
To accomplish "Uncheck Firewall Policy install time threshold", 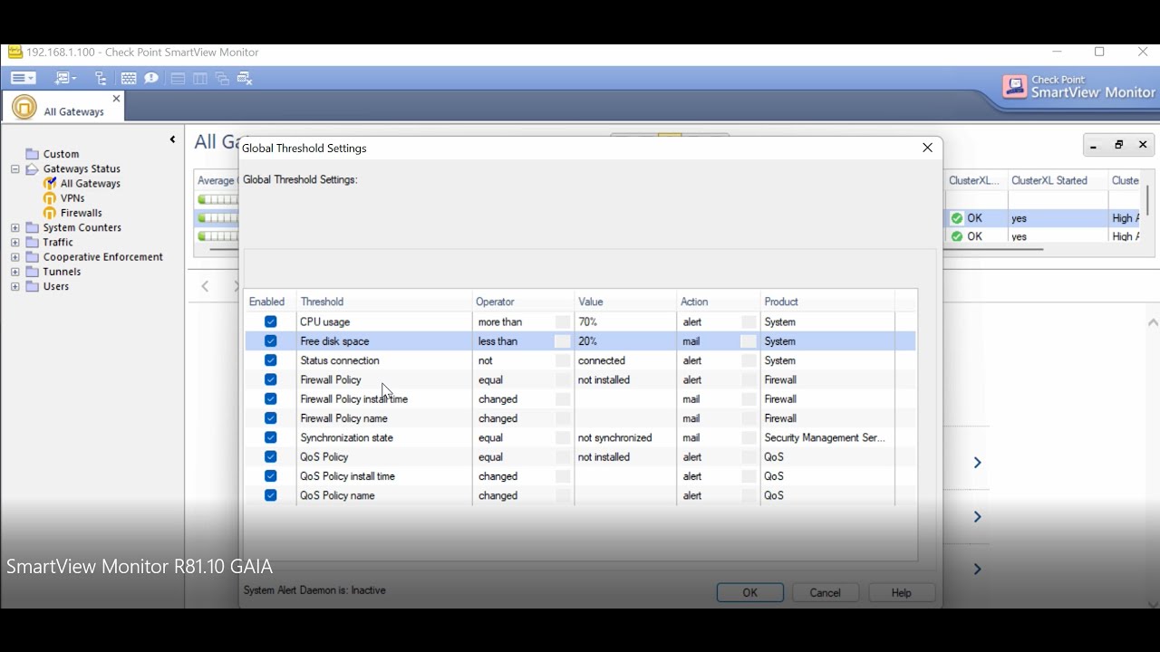I will point(270,399).
